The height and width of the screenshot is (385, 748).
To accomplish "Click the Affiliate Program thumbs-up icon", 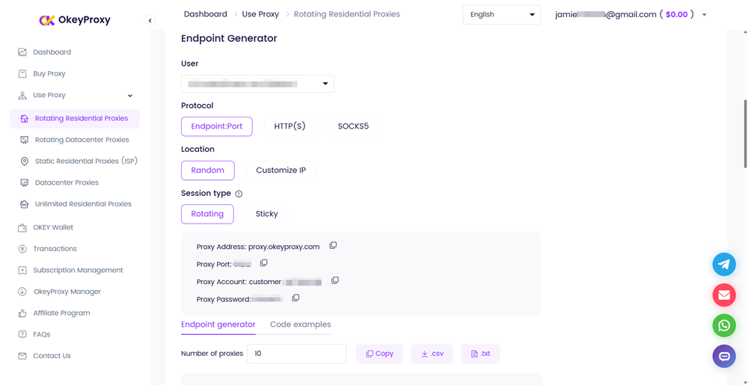I will [x=22, y=313].
